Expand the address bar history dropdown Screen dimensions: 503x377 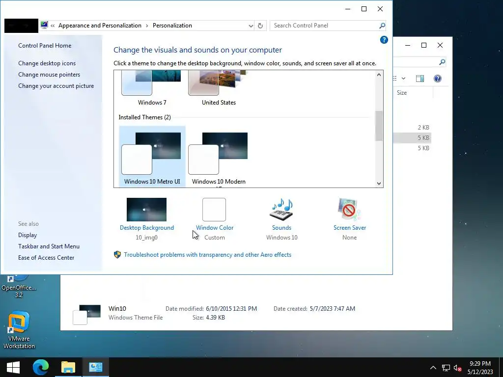[251, 26]
